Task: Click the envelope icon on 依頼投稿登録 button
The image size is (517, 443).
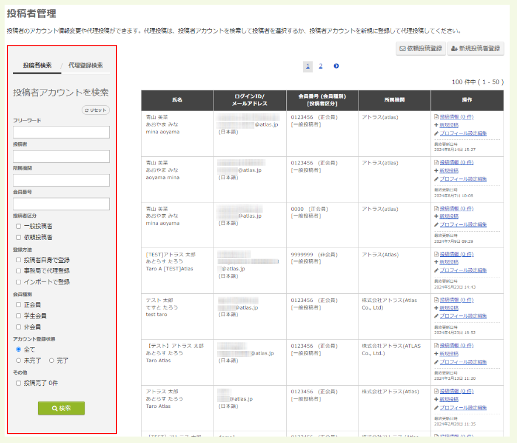Action: click(x=402, y=49)
